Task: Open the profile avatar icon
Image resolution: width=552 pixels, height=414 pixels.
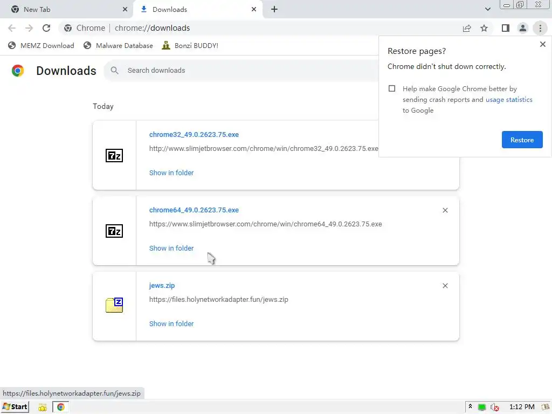Action: 523,28
